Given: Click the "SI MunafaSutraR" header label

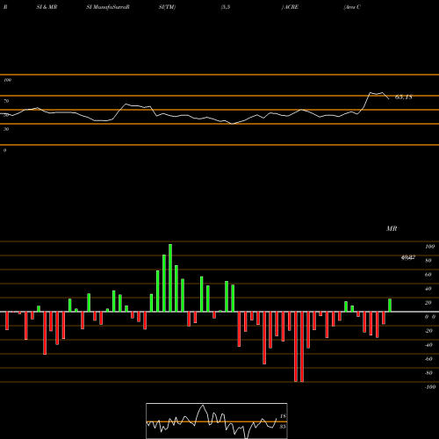Looking at the screenshot, I should [108, 7].
